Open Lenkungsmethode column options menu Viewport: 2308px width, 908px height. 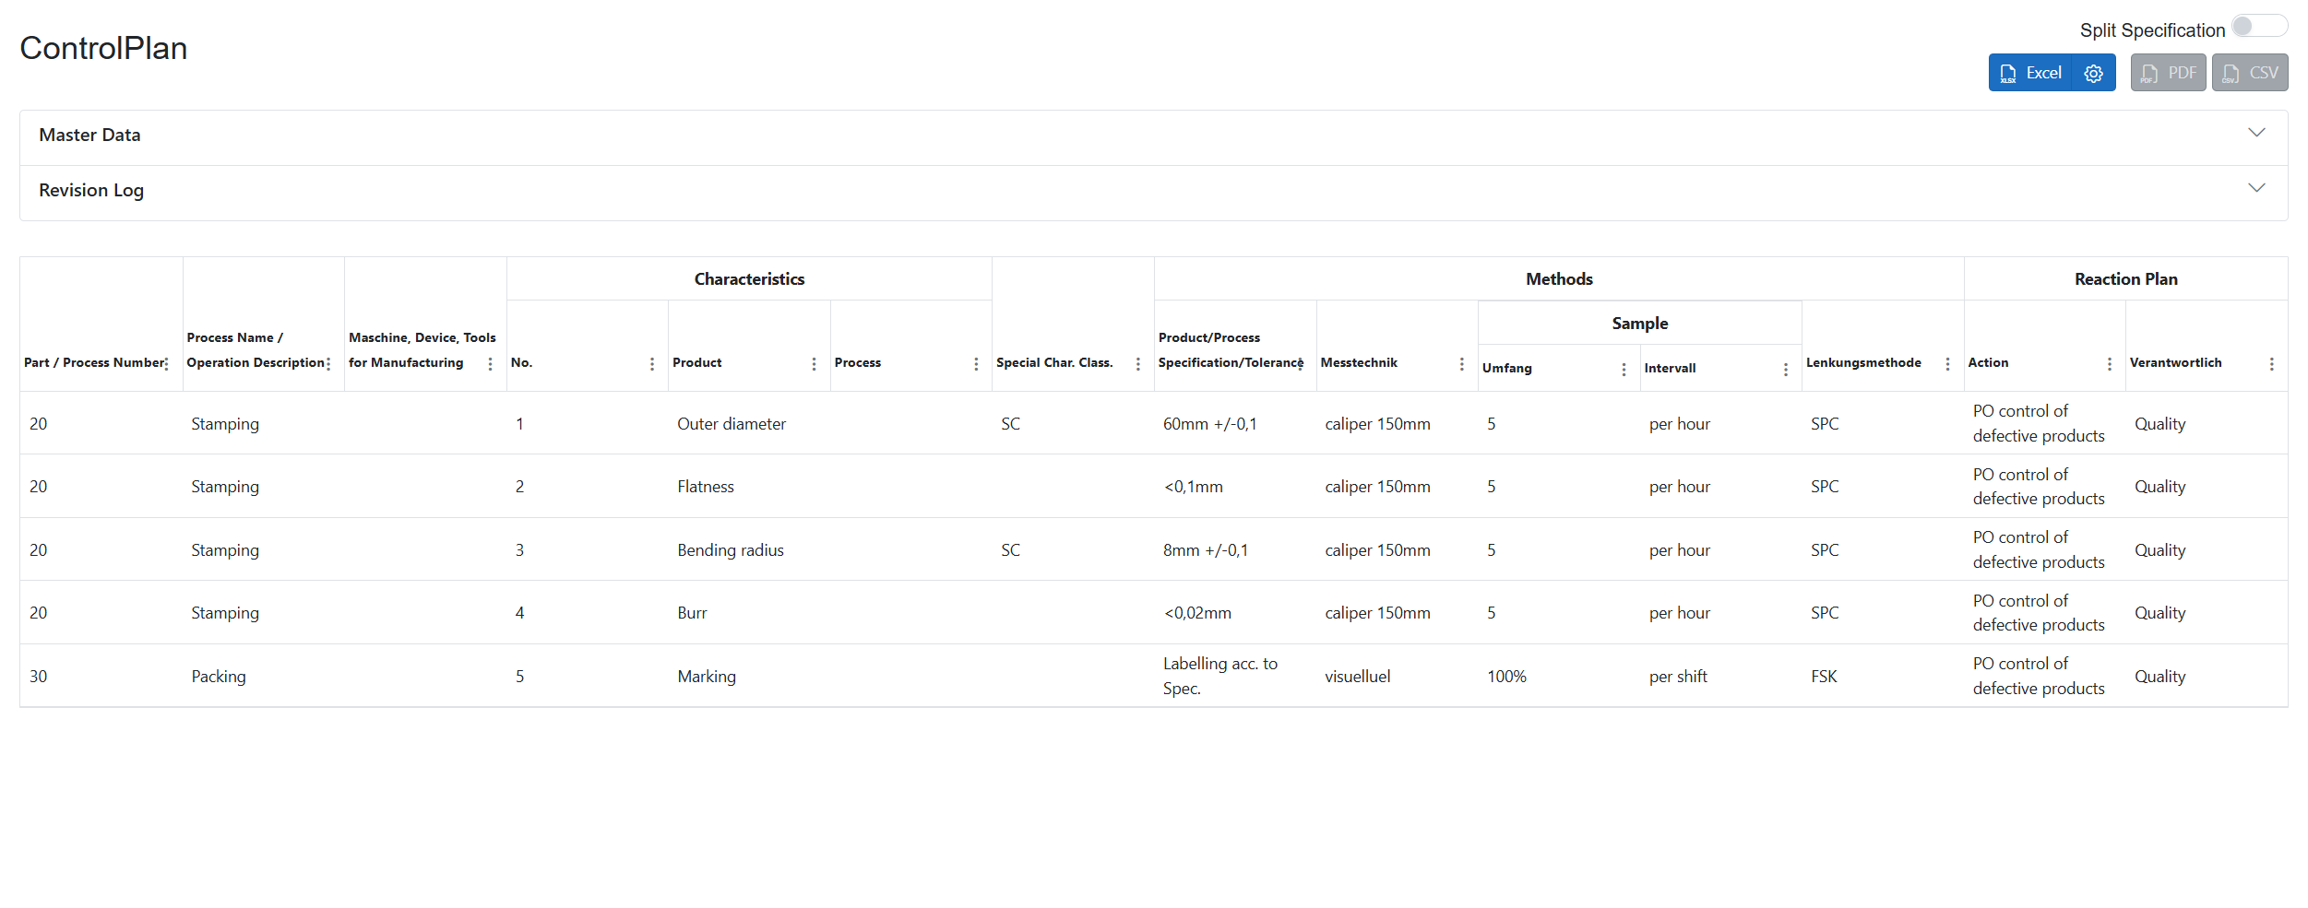click(1947, 364)
